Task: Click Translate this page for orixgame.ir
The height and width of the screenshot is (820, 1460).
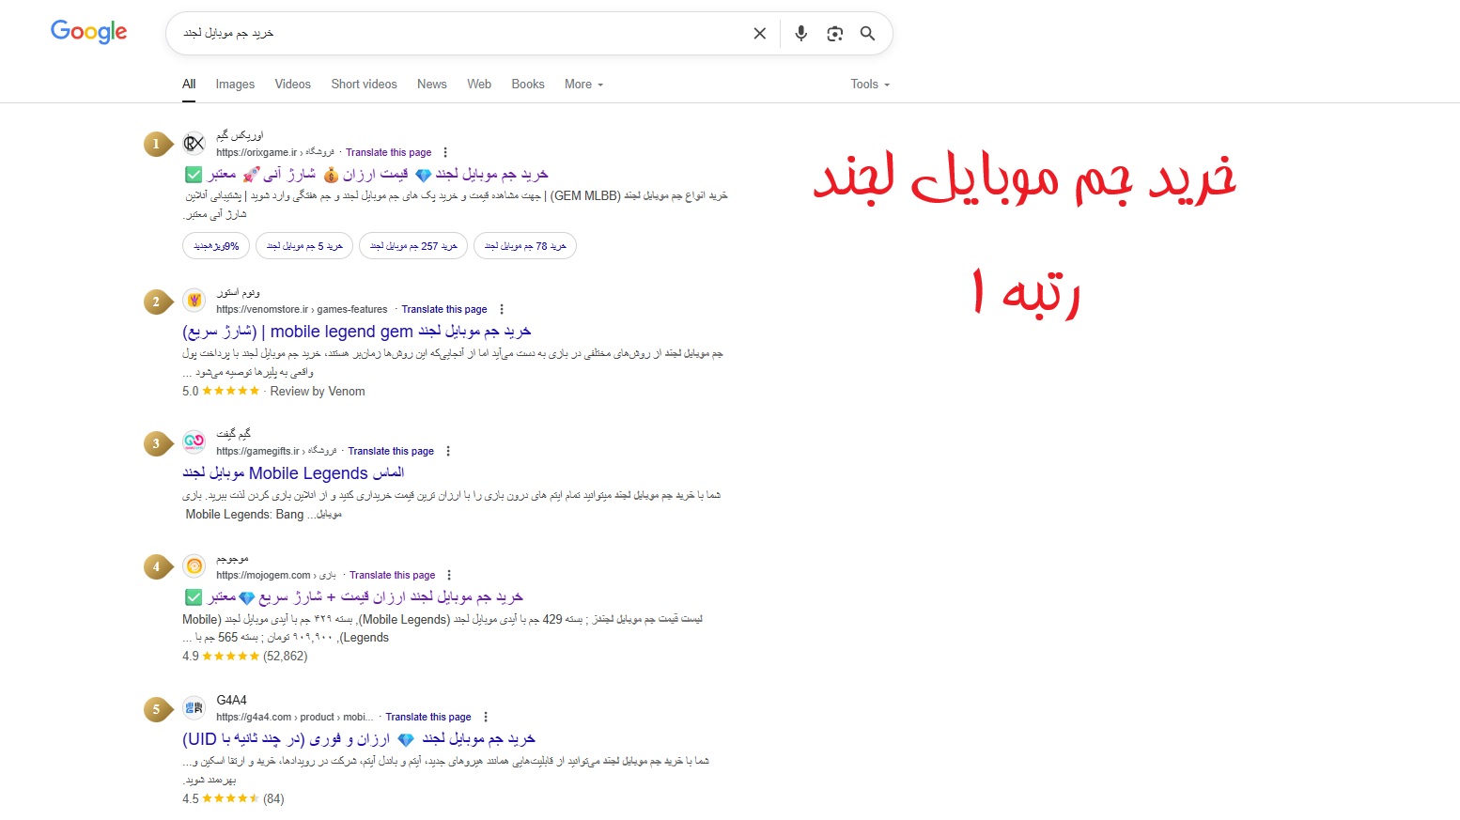Action: 388,152
